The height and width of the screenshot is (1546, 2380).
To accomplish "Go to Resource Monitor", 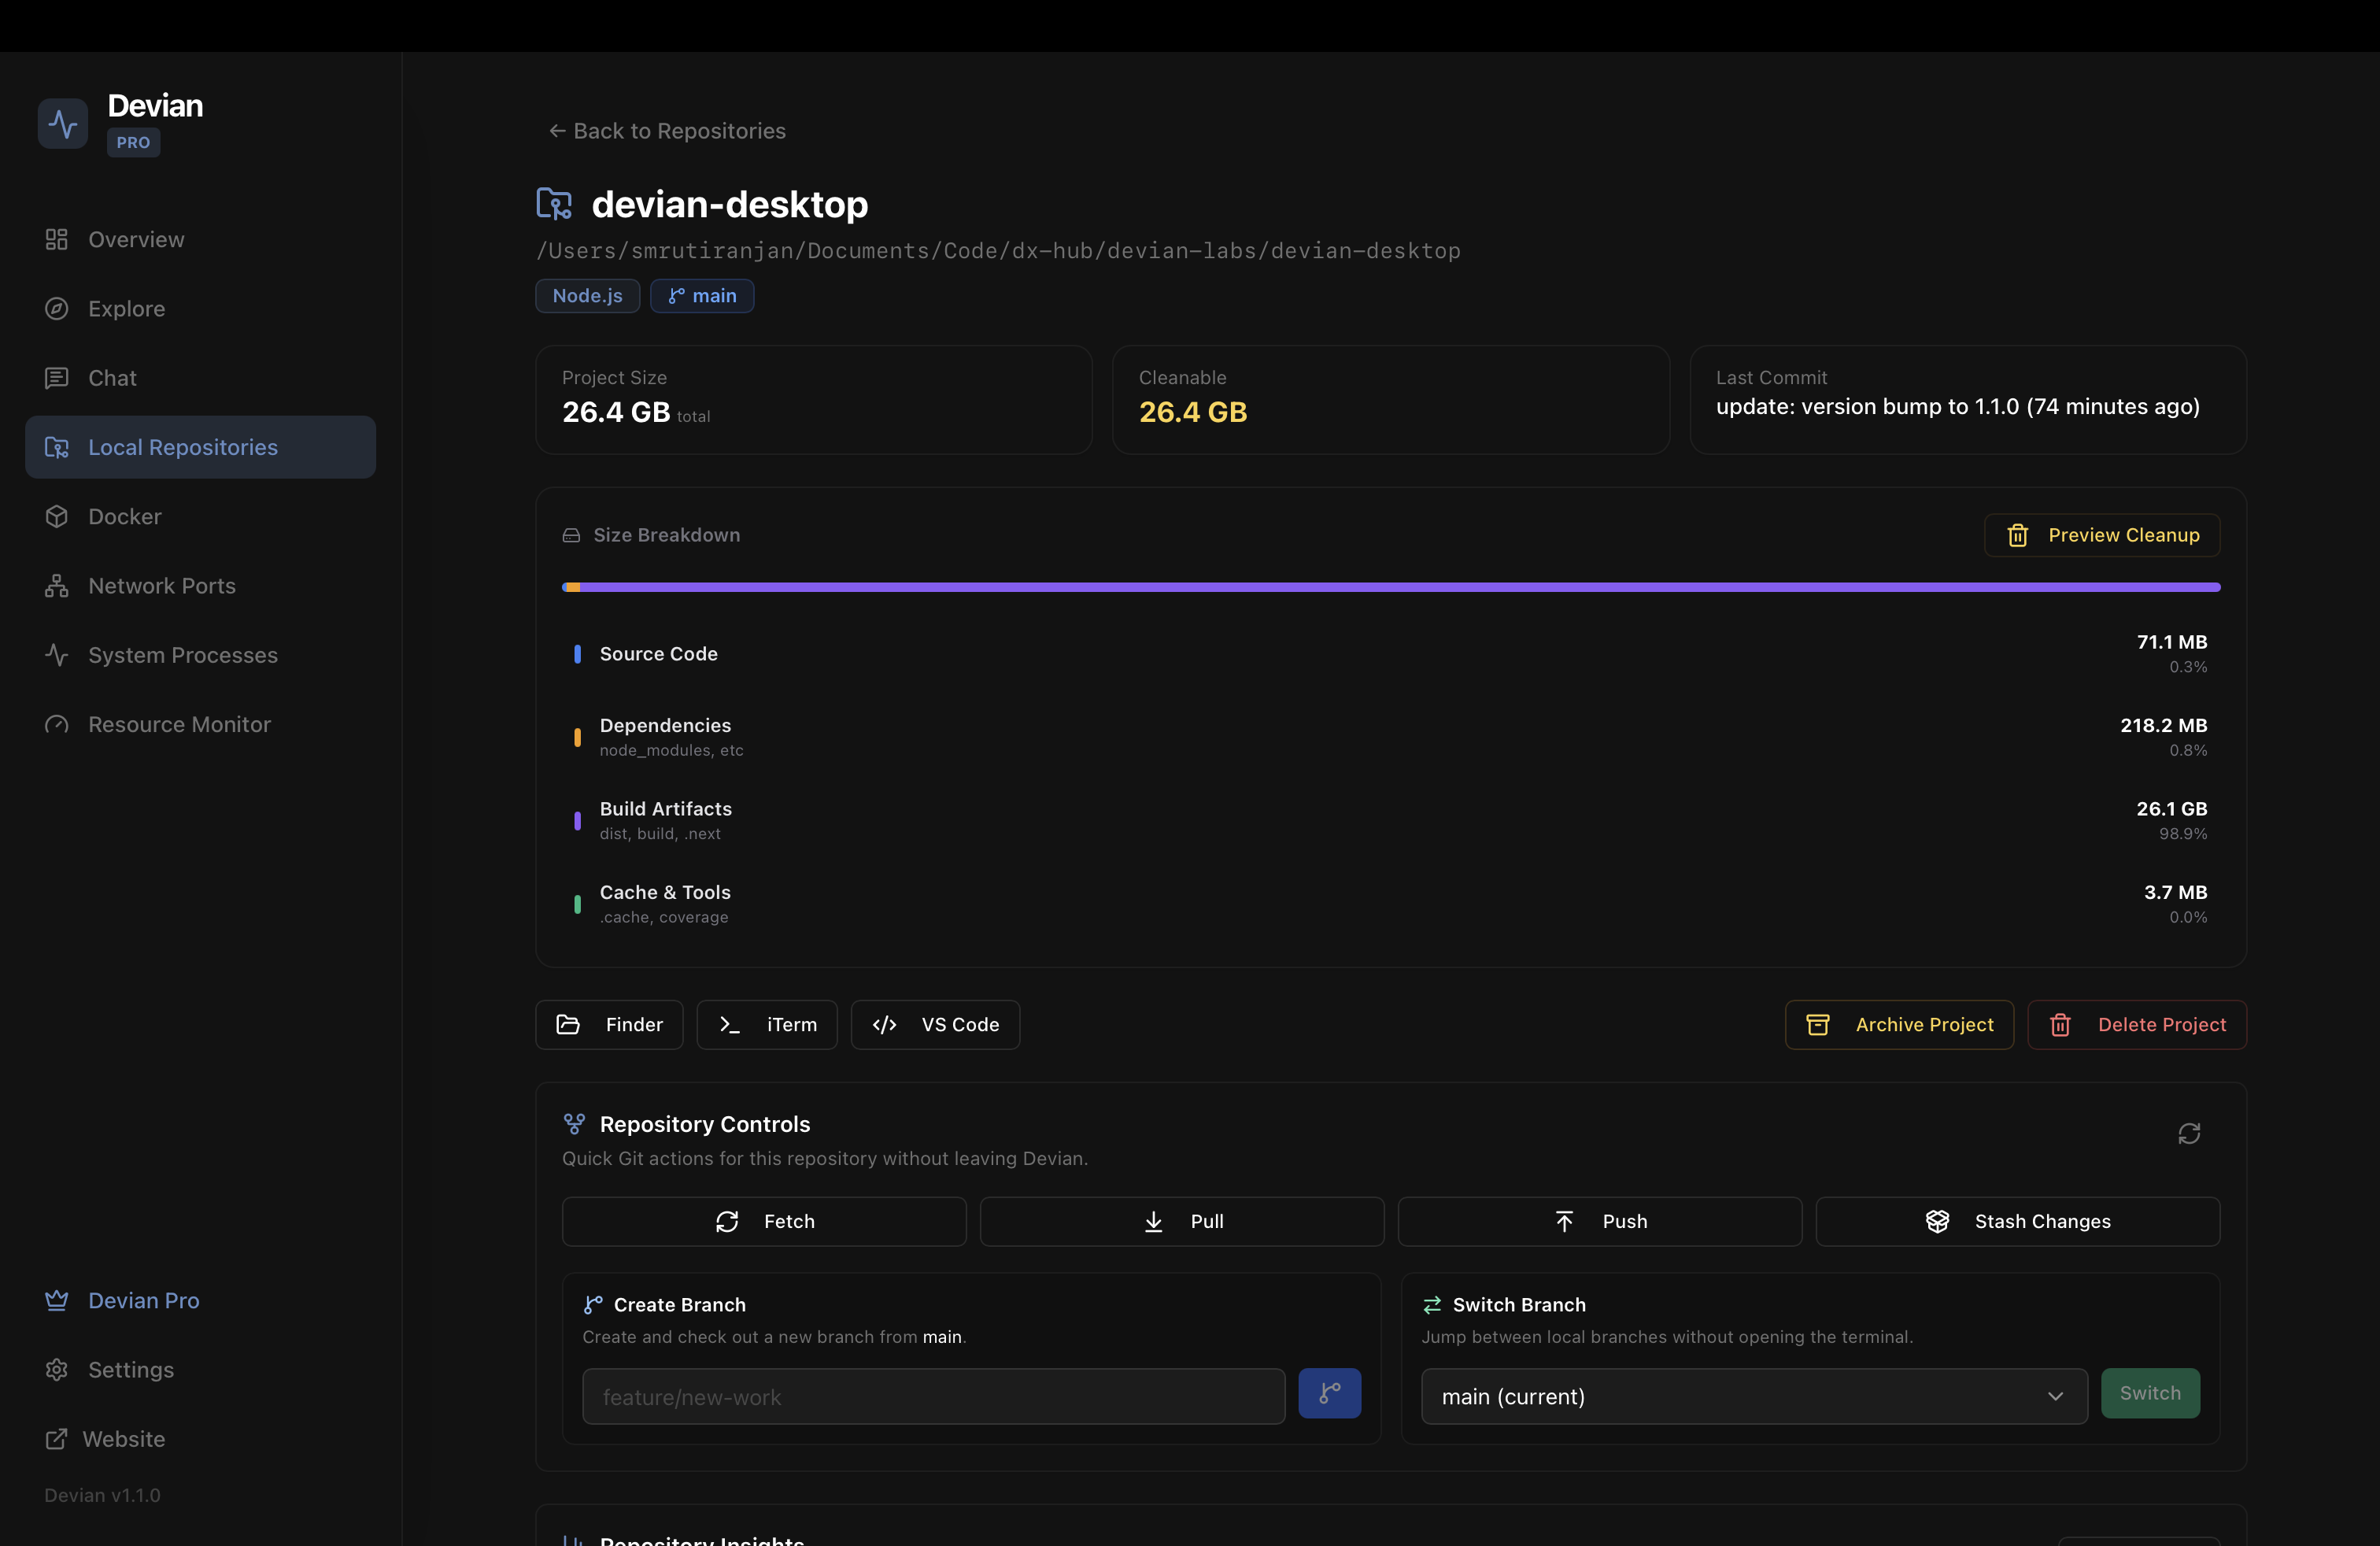I will coord(179,724).
